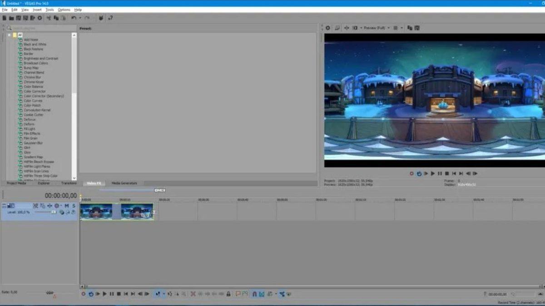The image size is (545, 306).
Task: Mute the video track with the M button
Action: tap(66, 205)
